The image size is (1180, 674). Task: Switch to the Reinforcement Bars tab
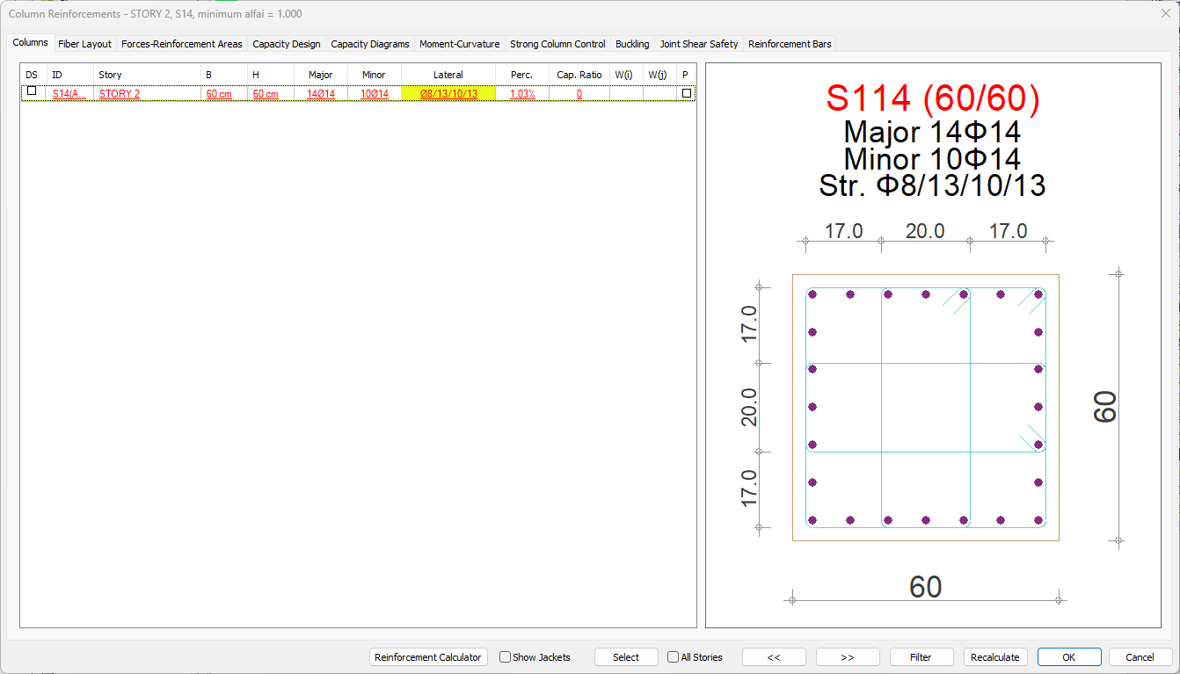[x=789, y=44]
